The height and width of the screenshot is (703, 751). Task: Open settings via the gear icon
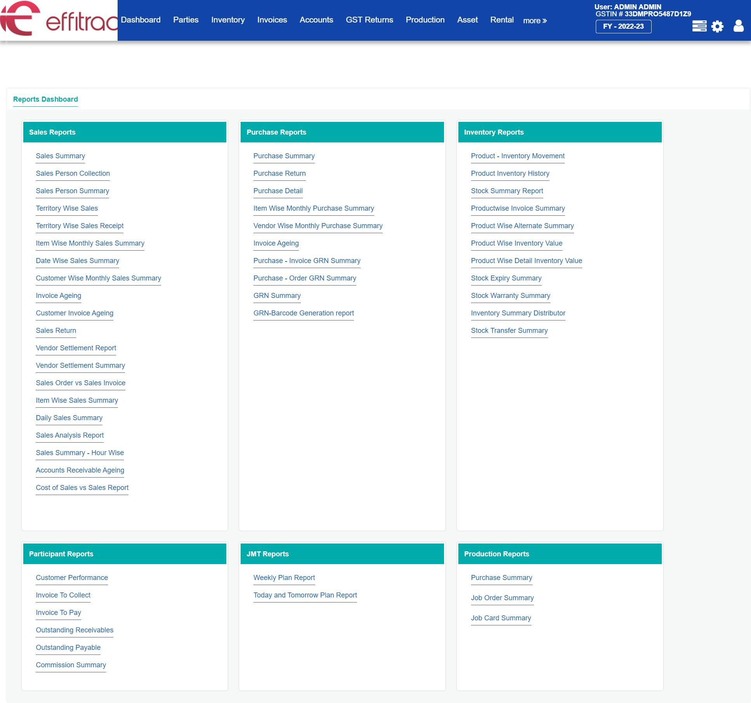tap(718, 26)
